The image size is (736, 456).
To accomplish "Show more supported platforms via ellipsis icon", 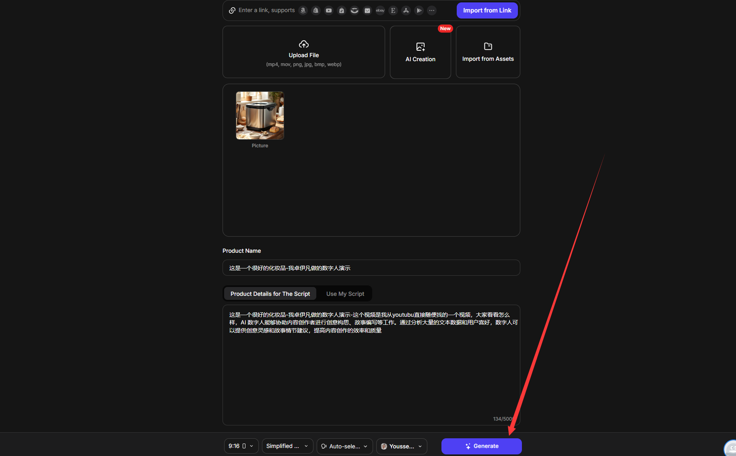I will point(432,10).
